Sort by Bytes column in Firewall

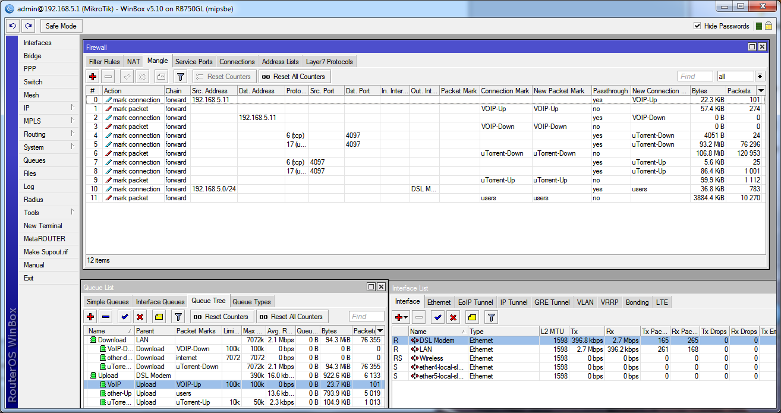708,91
